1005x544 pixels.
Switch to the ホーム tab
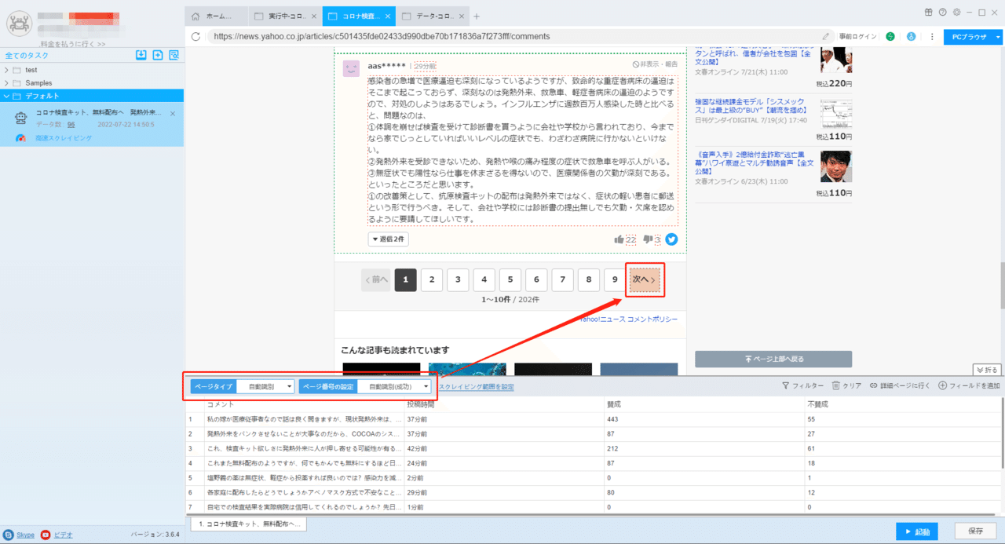pyautogui.click(x=214, y=15)
